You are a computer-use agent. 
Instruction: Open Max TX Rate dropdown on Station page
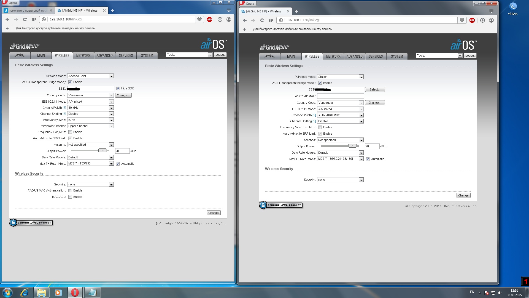(x=340, y=159)
